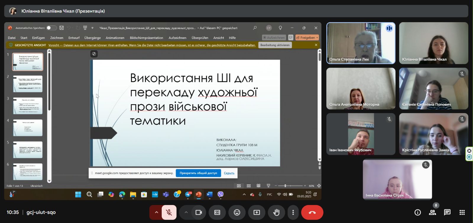This screenshot has height=223, width=473.
Task: Select the Übergänge tab
Action: tap(93, 38)
